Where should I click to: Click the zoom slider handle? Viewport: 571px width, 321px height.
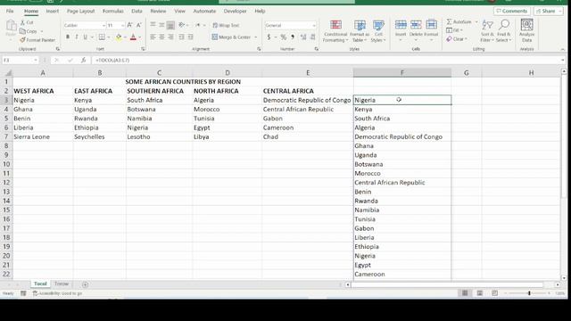pyautogui.click(x=529, y=293)
